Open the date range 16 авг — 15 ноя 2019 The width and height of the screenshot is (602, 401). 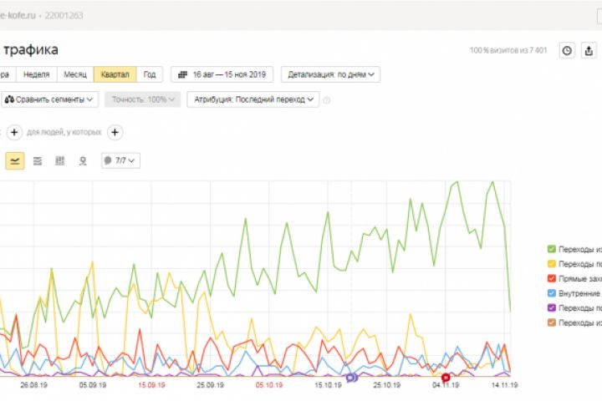221,74
